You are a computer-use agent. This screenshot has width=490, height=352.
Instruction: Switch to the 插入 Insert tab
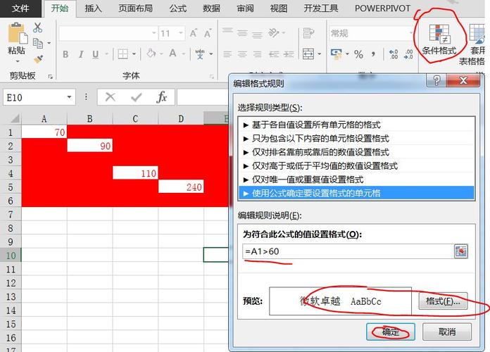pyautogui.click(x=93, y=8)
